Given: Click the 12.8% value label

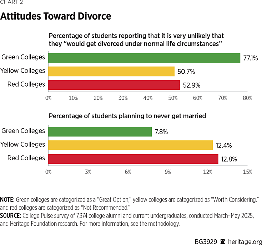Looking at the screenshot, I should point(229,158).
